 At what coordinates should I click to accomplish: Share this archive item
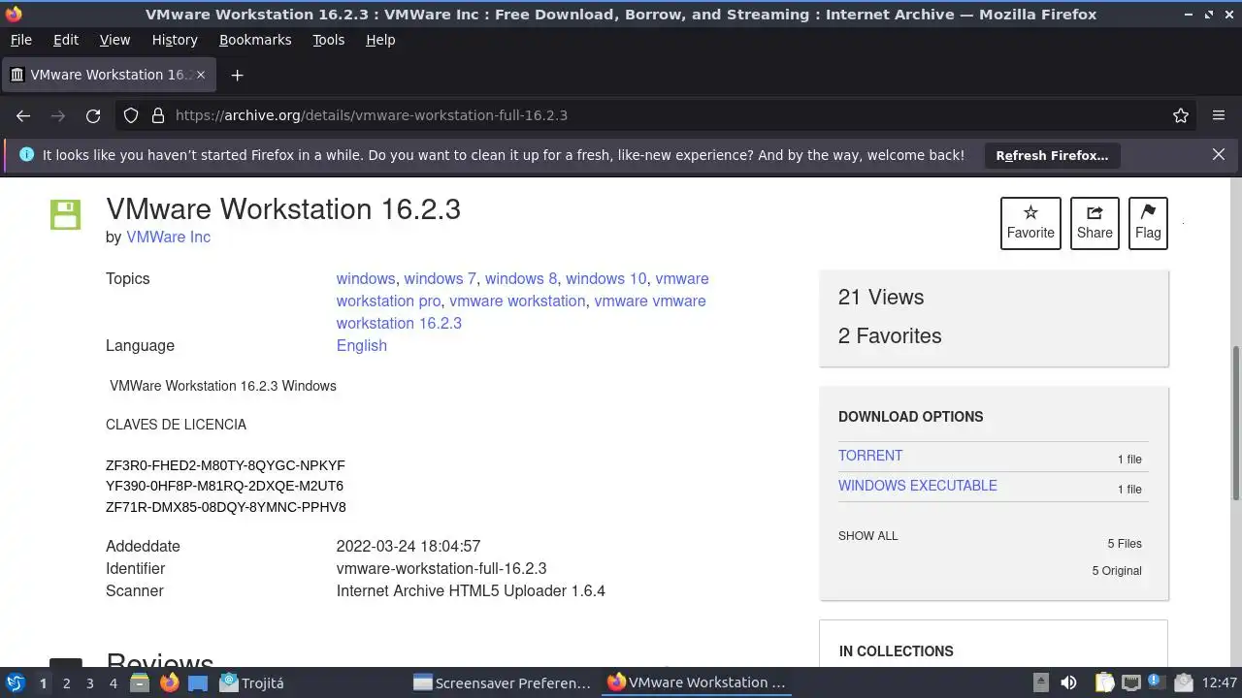(1095, 223)
